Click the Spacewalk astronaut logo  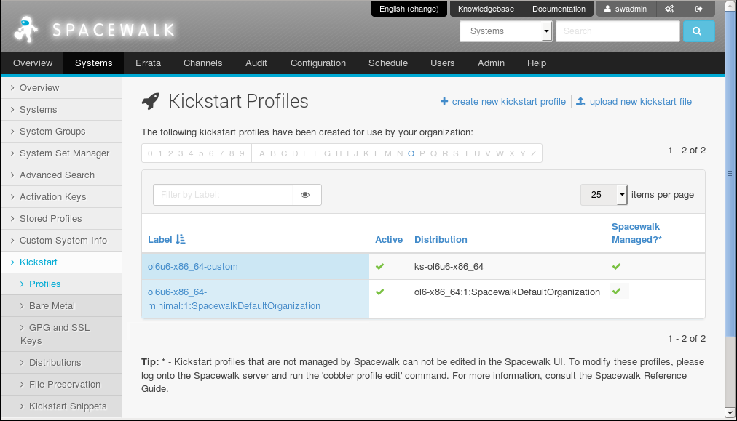[x=25, y=29]
